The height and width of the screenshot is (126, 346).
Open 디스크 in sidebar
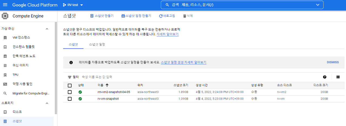click(17, 112)
